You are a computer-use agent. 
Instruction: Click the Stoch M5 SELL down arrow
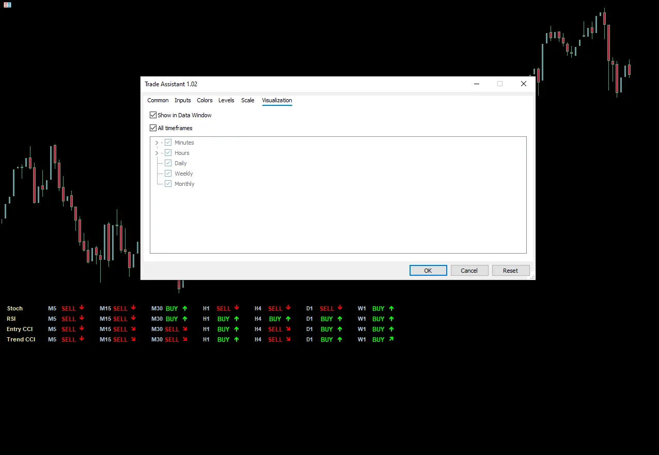tap(82, 308)
